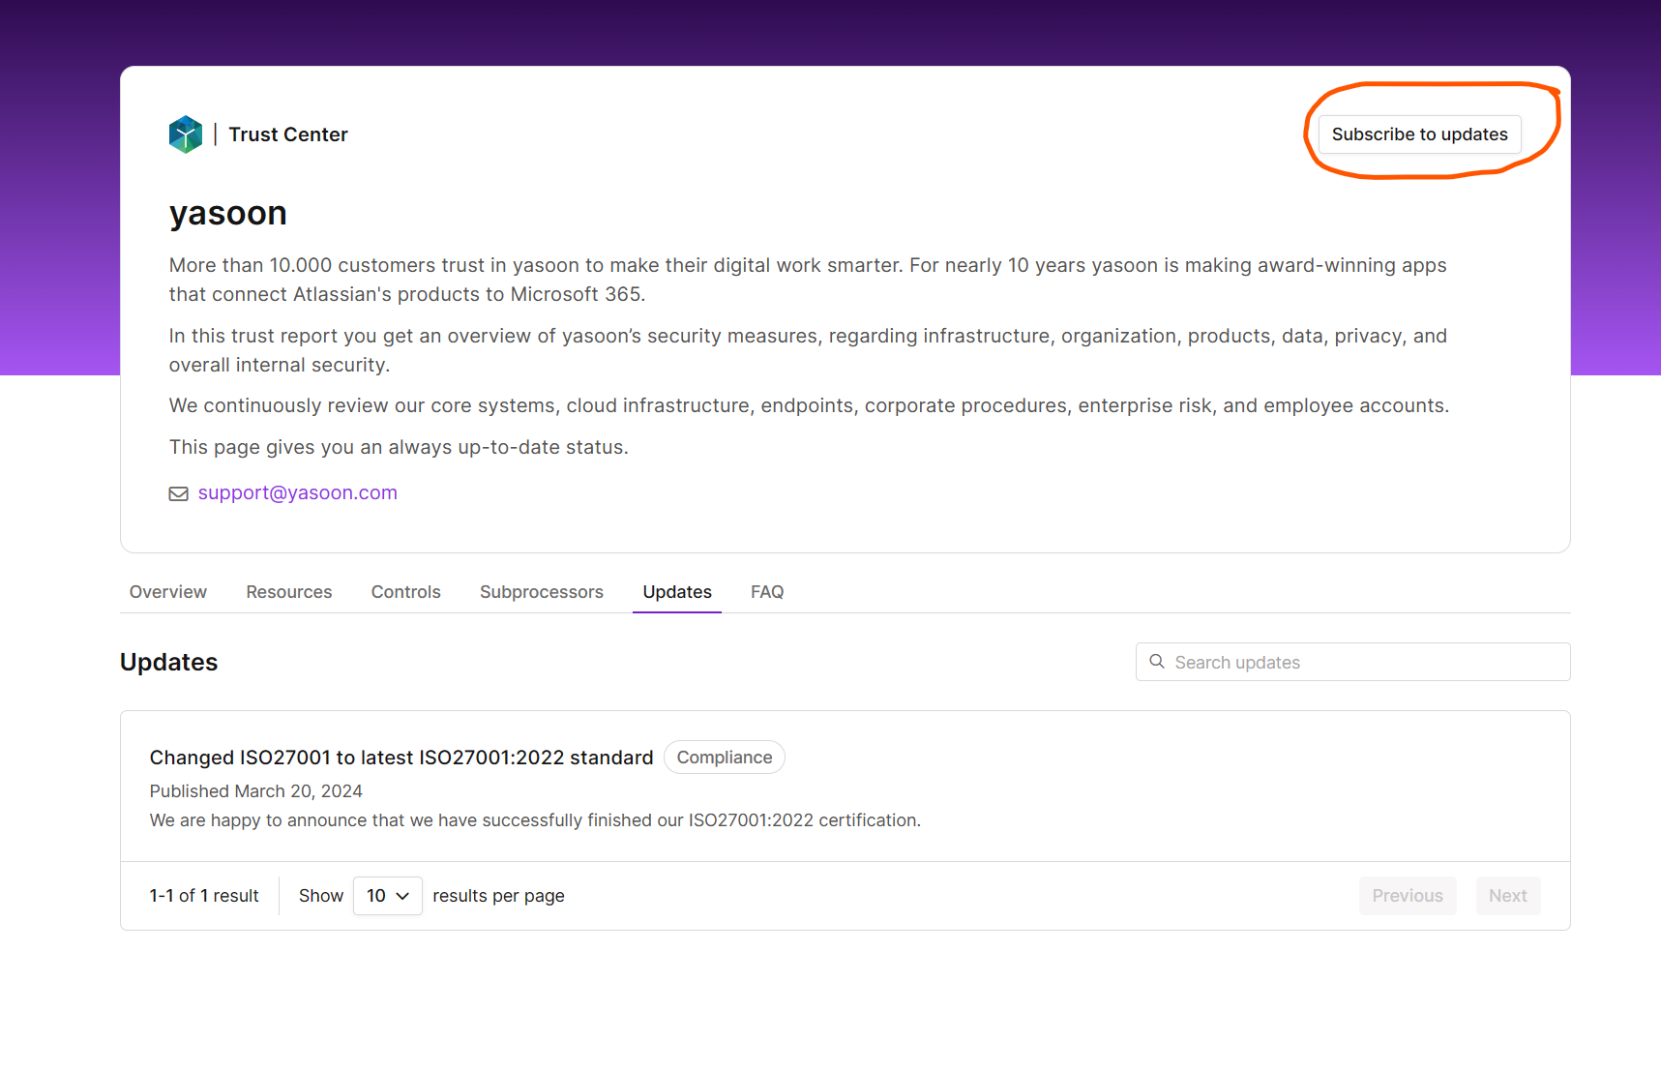
Task: Open the Resources tab
Action: coord(288,592)
